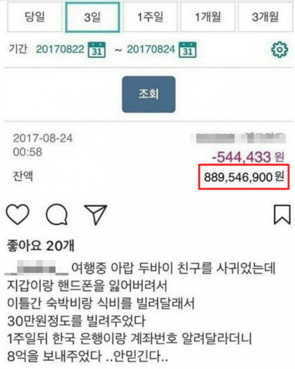Open the -544,433원 transaction entry

pyautogui.click(x=248, y=157)
